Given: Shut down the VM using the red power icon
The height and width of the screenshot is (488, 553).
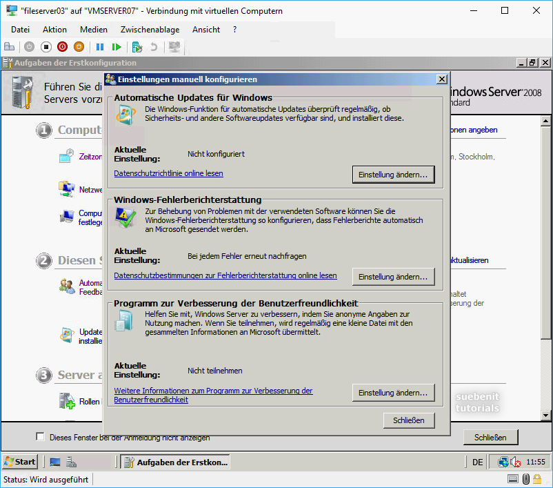Looking at the screenshot, I should [x=63, y=47].
